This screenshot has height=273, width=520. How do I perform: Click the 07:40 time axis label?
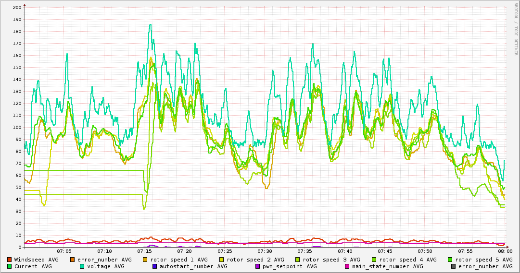coord(345,251)
